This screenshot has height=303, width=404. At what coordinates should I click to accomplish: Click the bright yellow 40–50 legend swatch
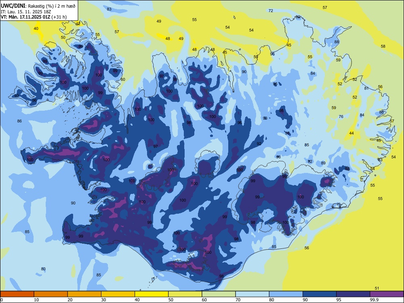click(151, 294)
